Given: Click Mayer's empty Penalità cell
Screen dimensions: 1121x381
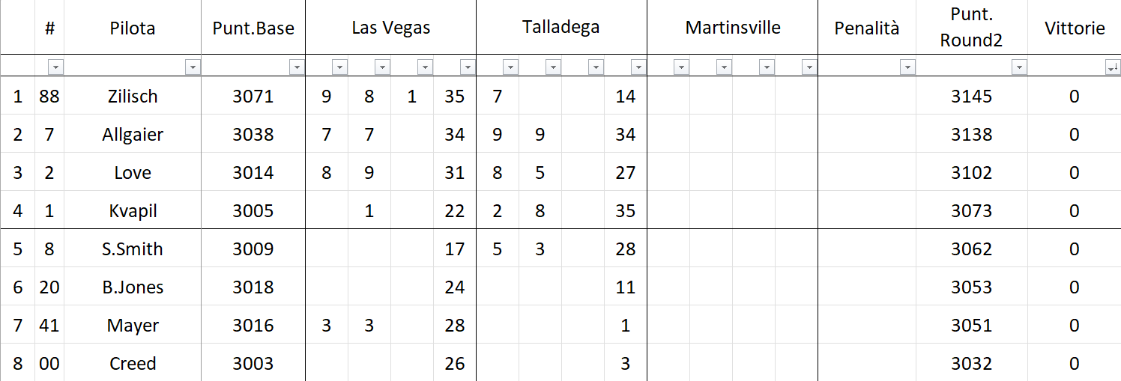Looking at the screenshot, I should 866,326.
